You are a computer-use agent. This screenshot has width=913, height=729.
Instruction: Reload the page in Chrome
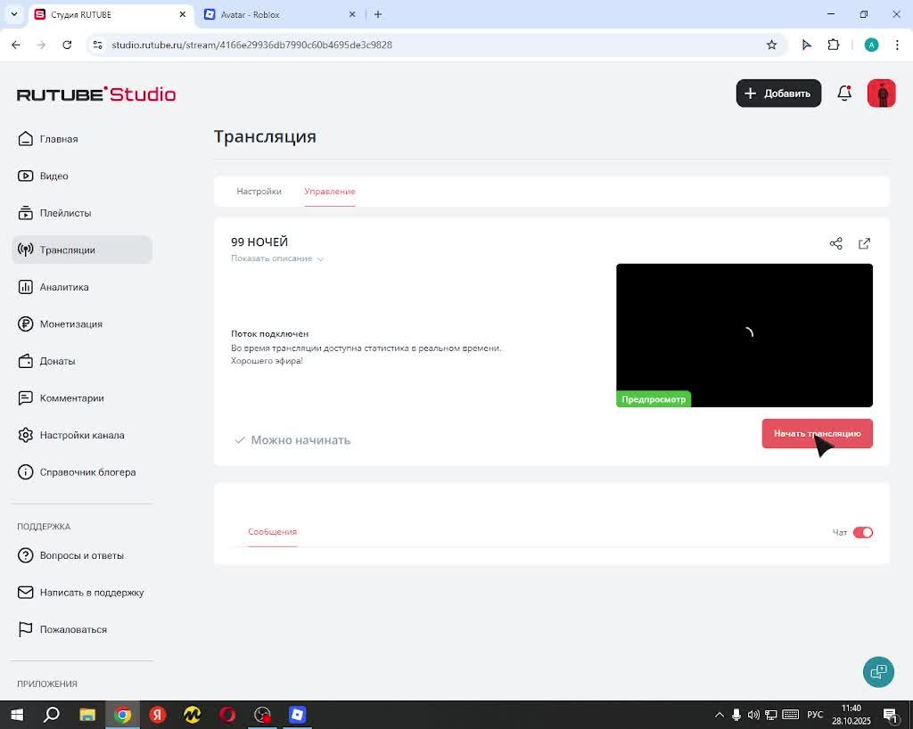coord(67,45)
